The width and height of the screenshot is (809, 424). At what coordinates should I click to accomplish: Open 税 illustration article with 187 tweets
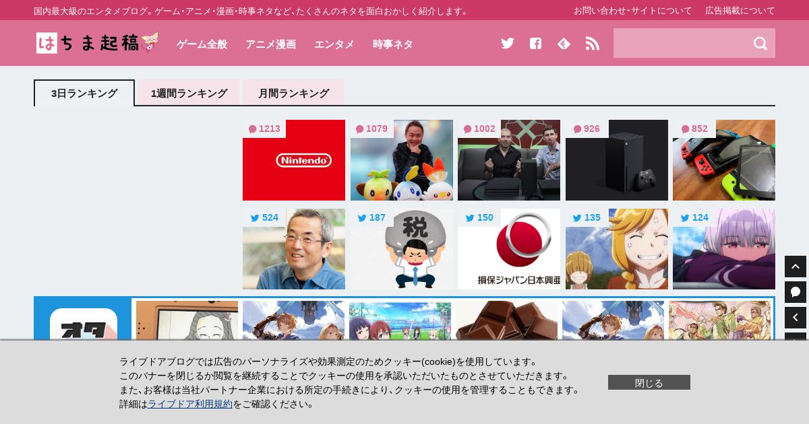[402, 249]
